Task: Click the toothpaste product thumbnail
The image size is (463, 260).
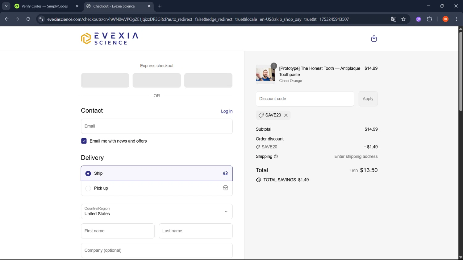Action: click(x=265, y=74)
